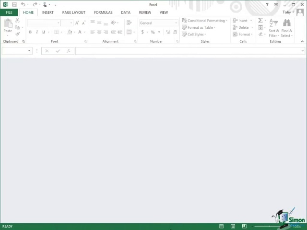Image resolution: width=307 pixels, height=230 pixels.
Task: Click the AutoSum sigma icon
Action: [x=260, y=20]
